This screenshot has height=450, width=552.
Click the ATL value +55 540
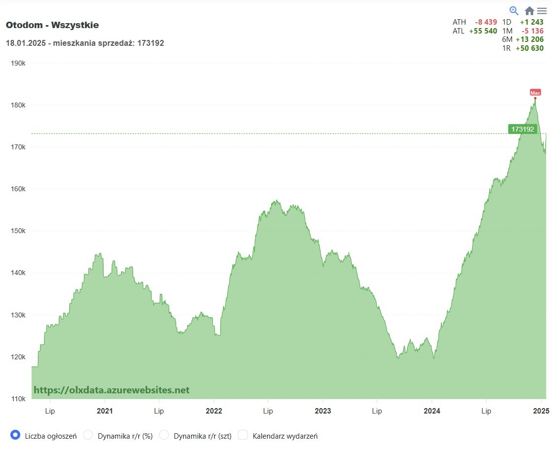pos(483,31)
